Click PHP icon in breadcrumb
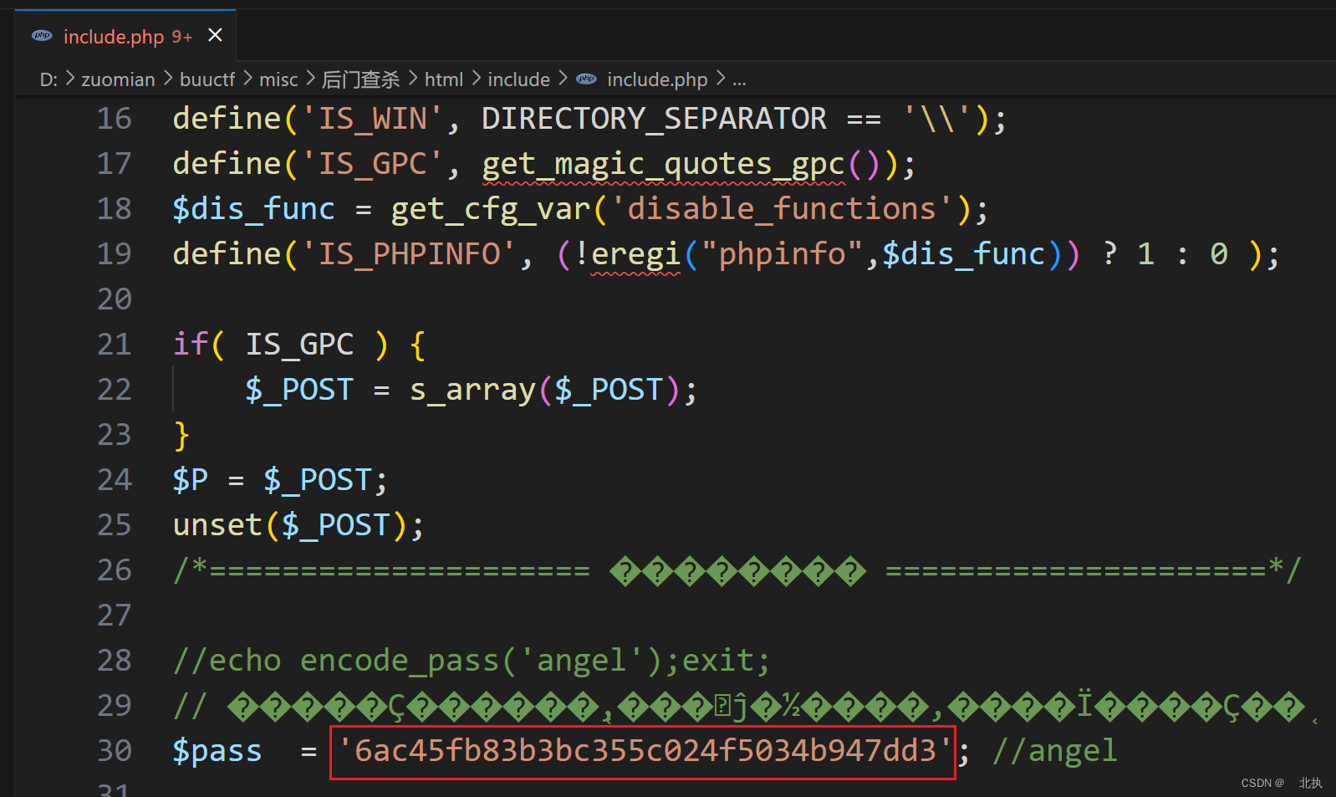The width and height of the screenshot is (1336, 797). (587, 79)
